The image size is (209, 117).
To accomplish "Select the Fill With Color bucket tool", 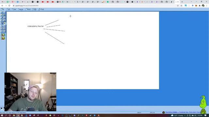I will pos(4,15).
